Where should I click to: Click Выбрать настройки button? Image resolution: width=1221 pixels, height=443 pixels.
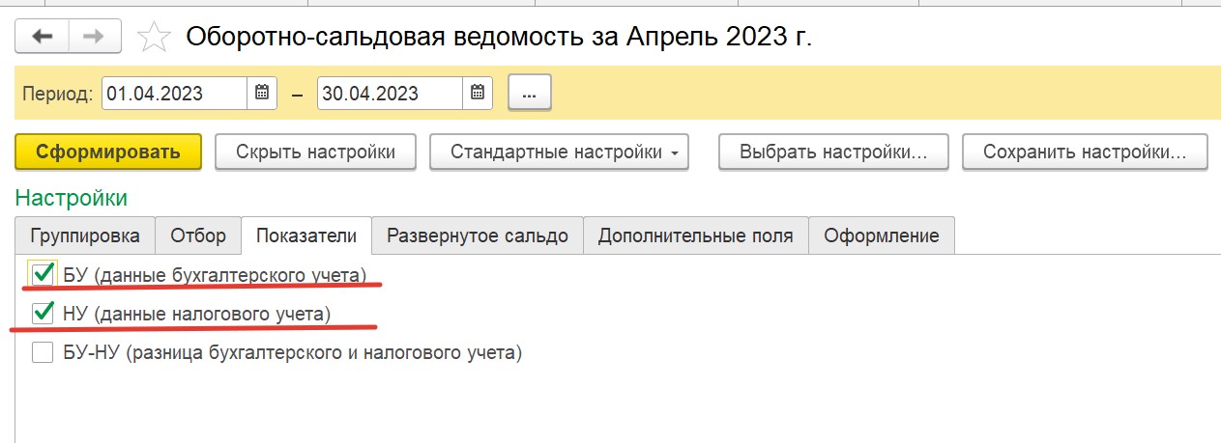pyautogui.click(x=833, y=152)
